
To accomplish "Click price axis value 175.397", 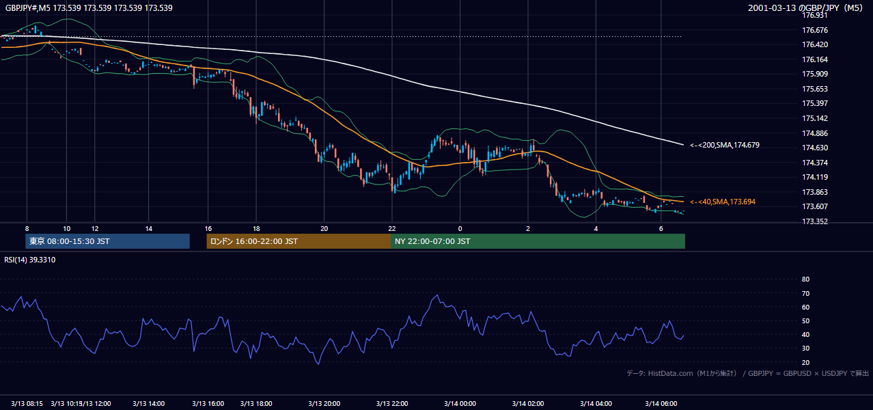I will click(x=815, y=103).
